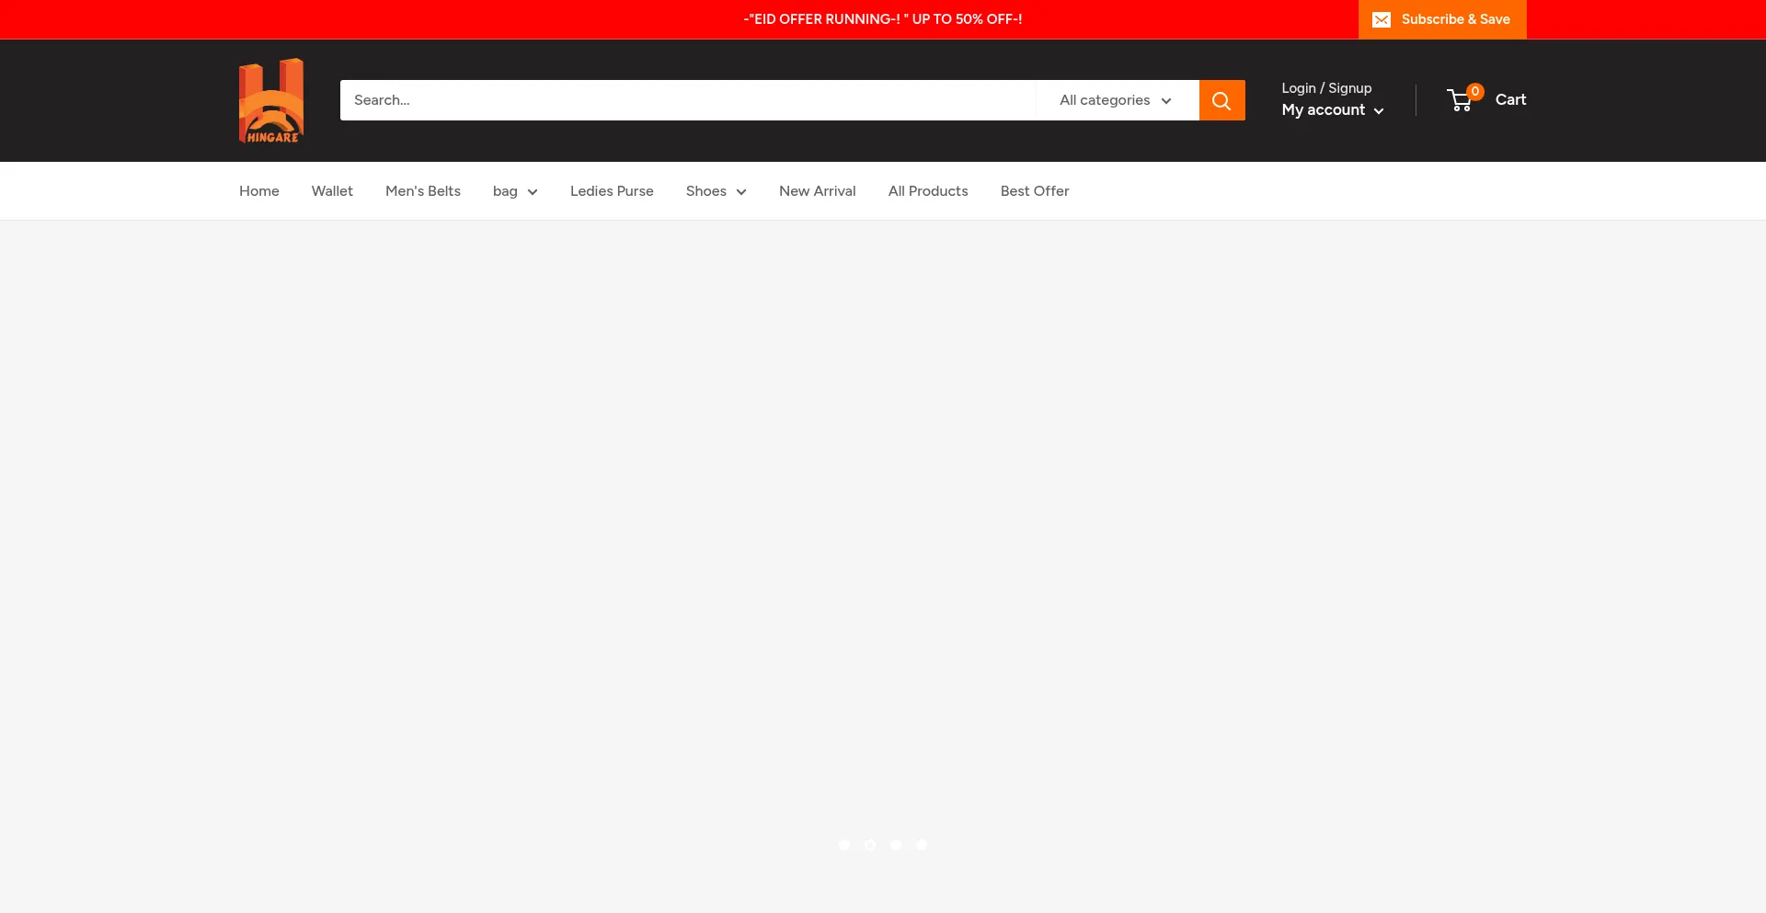Open the All categories dropdown
This screenshot has width=1766, height=913.
1116,100
